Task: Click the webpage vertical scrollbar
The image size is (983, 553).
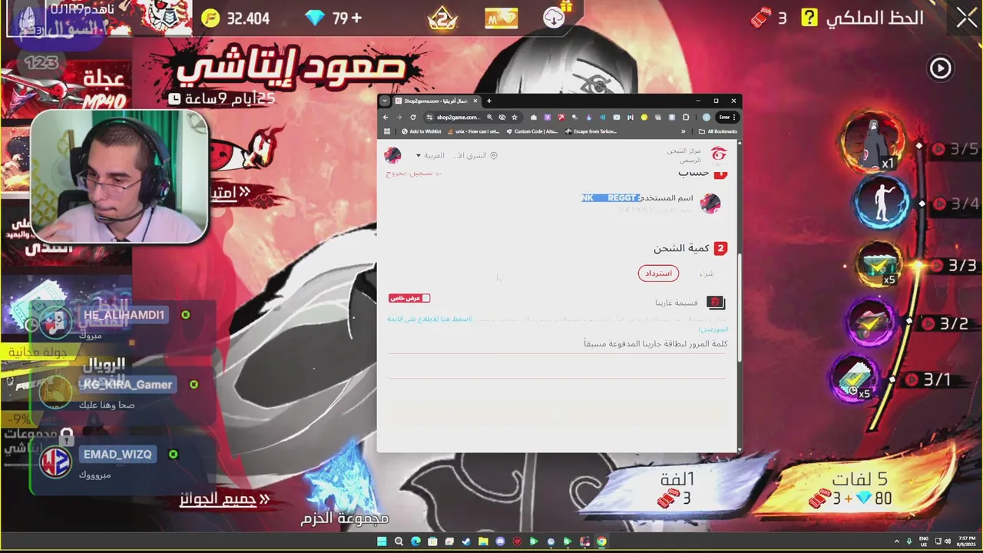Action: (740, 307)
